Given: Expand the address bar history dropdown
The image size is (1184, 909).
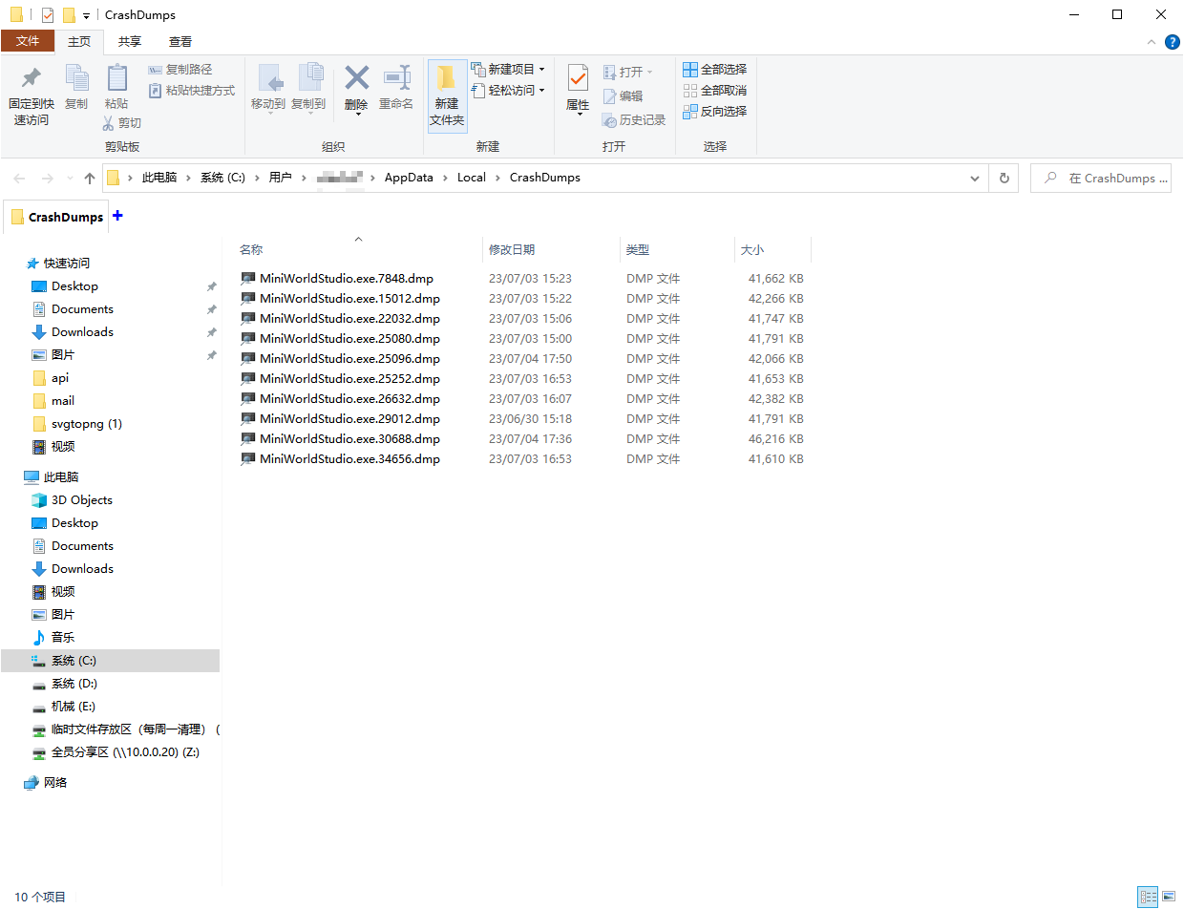Looking at the screenshot, I should click(x=975, y=178).
